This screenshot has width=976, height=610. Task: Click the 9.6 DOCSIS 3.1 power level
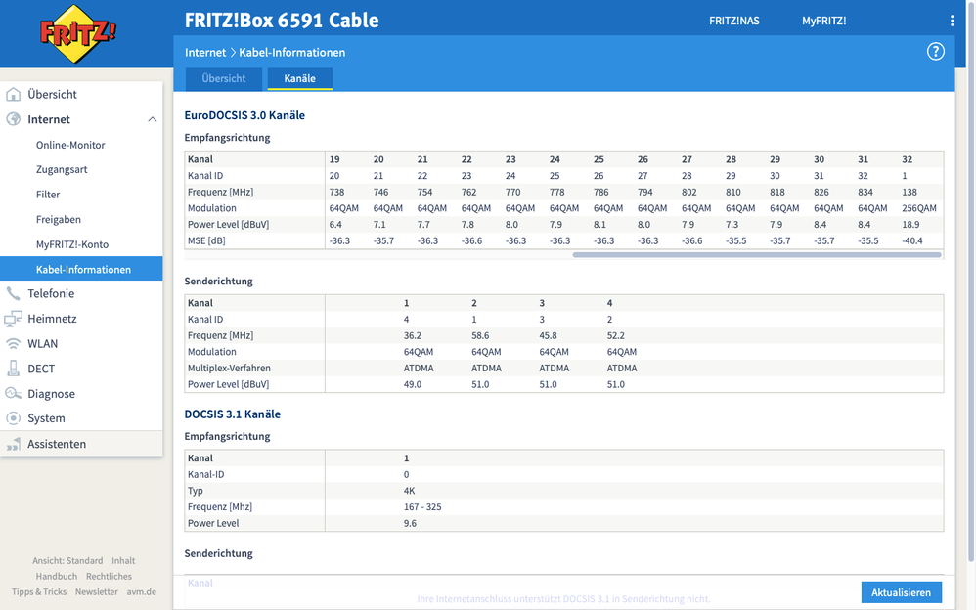(410, 523)
